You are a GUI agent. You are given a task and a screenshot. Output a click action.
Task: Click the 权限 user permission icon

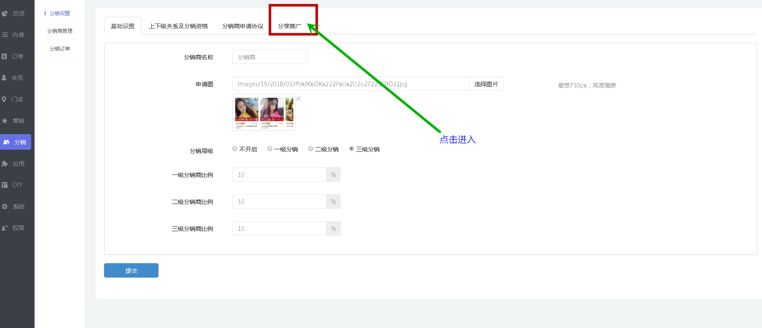(5, 228)
